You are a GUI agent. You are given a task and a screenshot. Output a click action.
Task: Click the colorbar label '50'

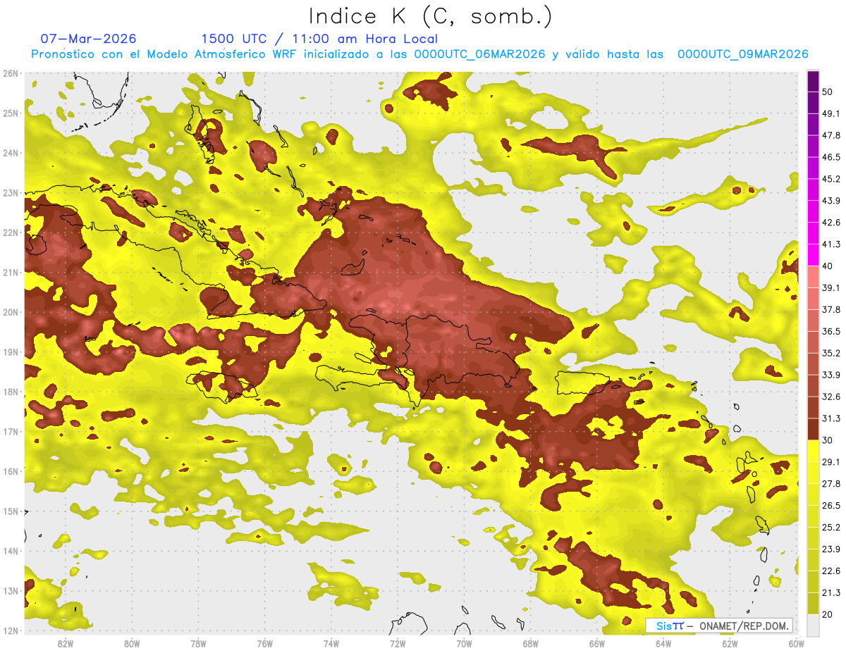point(828,92)
